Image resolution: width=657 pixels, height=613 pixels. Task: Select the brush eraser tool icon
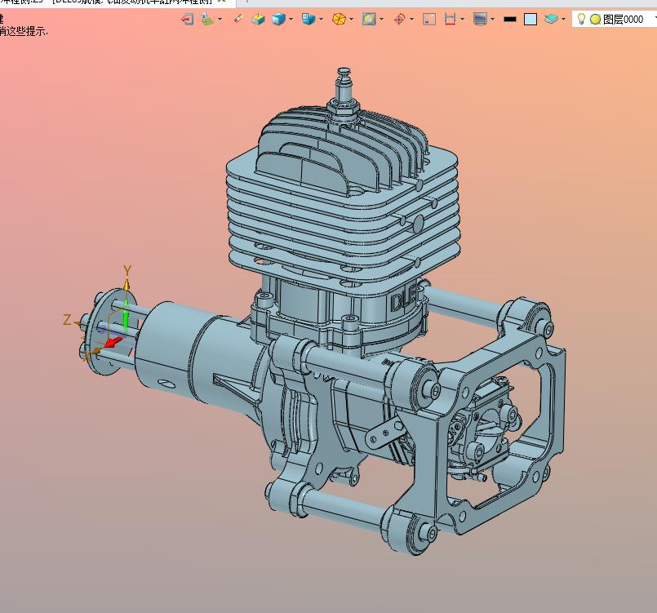pyautogui.click(x=238, y=19)
